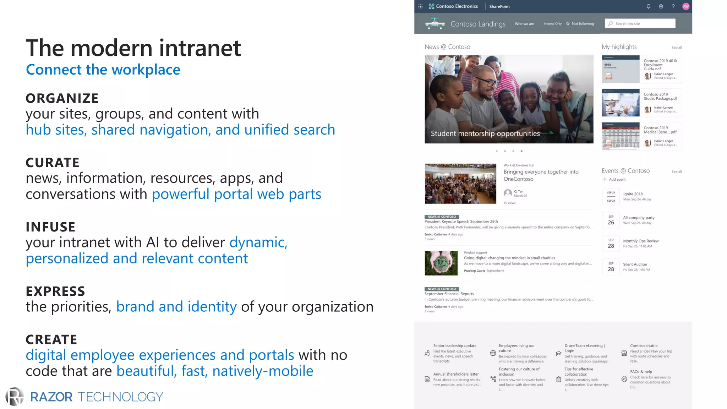Click the help question mark icon

(673, 6)
